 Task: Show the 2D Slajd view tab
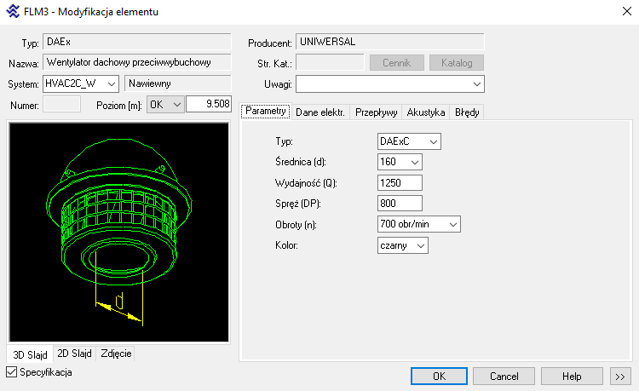(x=74, y=354)
